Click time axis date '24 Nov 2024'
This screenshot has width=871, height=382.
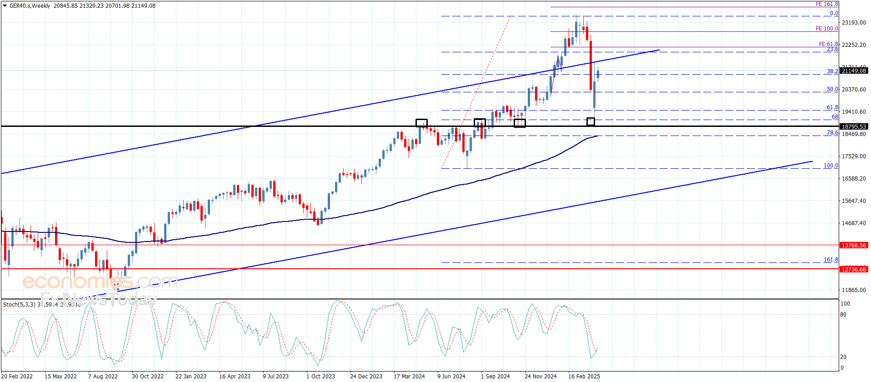pos(541,376)
